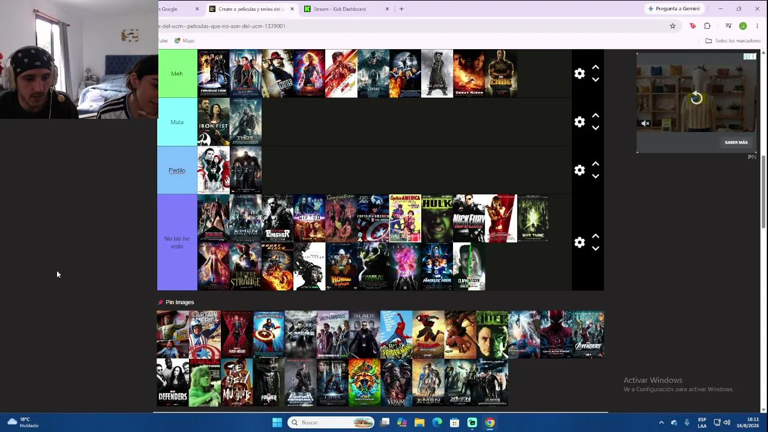Open the weather widget showing 18°C Nublado
Viewport: 768px width, 432px height.
tap(22, 422)
